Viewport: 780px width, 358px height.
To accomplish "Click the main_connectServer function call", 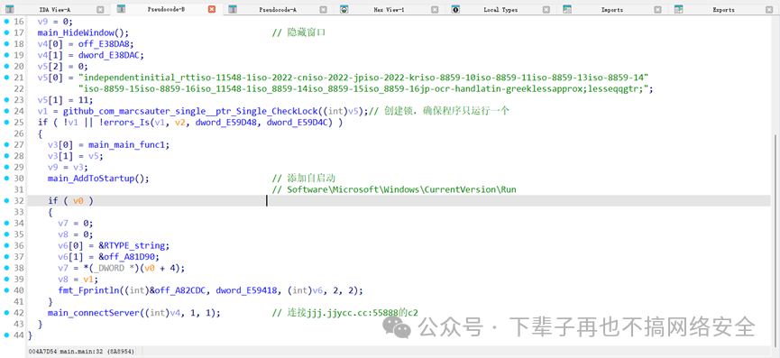I will (x=94, y=313).
